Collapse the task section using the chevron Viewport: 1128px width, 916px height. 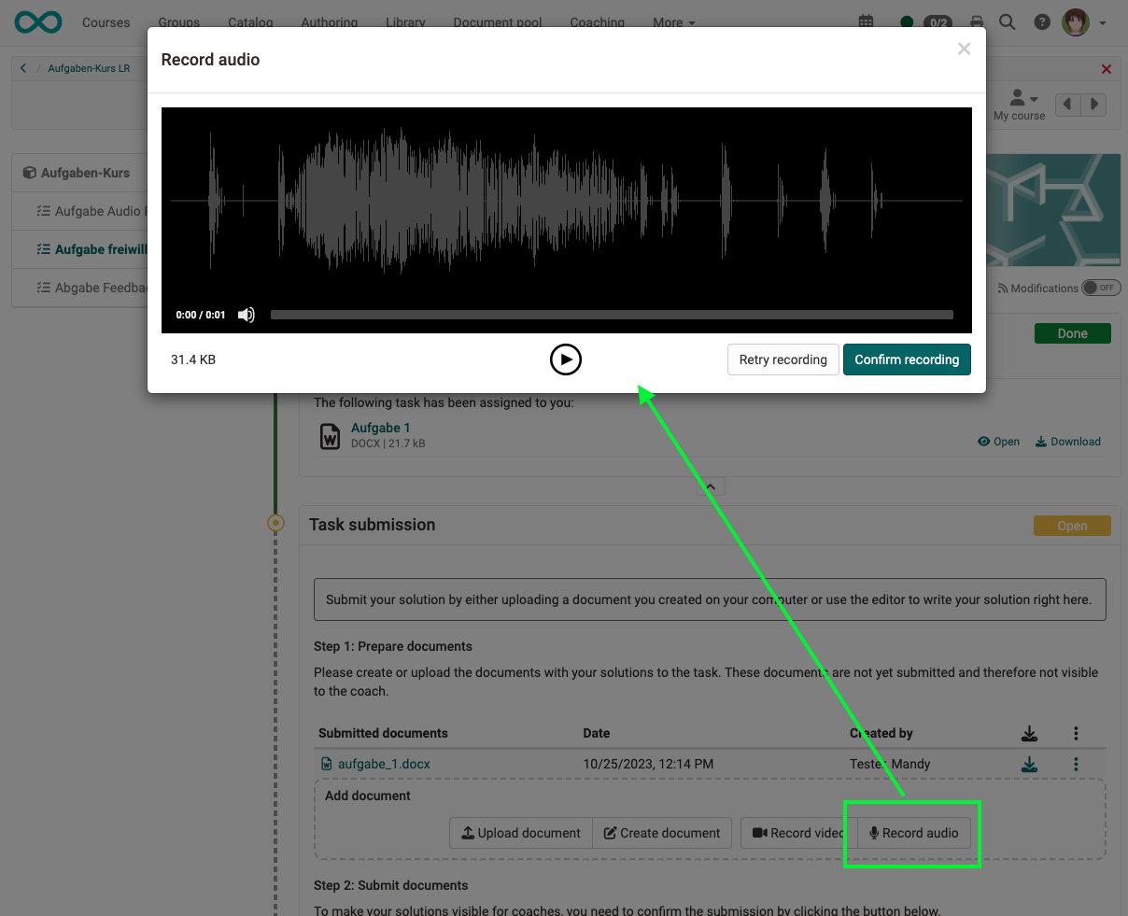coord(710,486)
